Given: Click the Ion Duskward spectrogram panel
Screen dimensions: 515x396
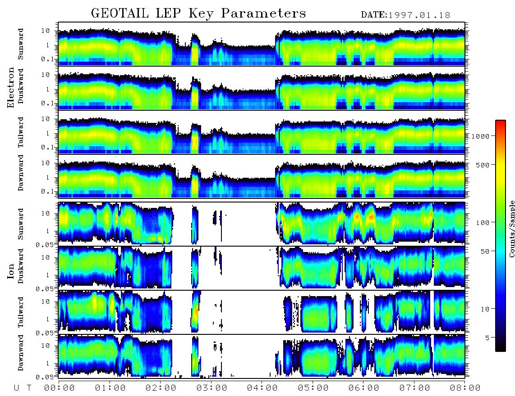Looking at the screenshot, I should [x=262, y=267].
